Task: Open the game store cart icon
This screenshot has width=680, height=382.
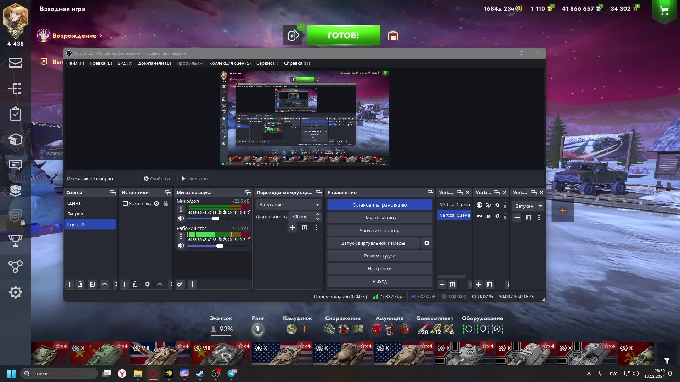Action: (664, 11)
